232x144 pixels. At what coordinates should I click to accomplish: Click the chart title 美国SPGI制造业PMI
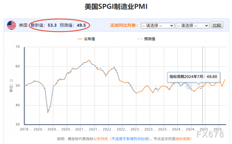[x=116, y=7]
